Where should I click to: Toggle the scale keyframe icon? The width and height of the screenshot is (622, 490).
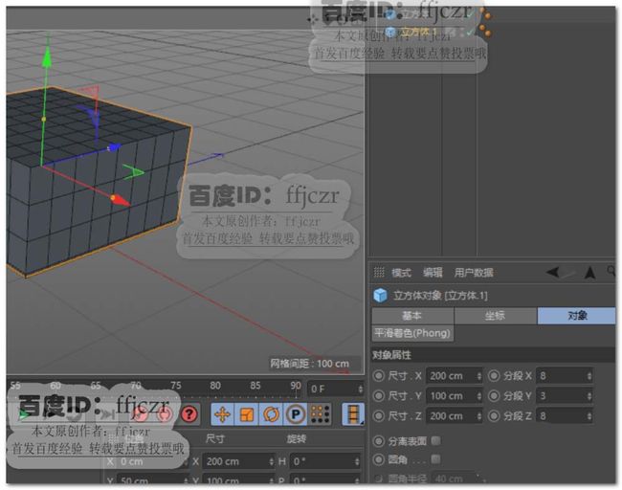coord(247,414)
